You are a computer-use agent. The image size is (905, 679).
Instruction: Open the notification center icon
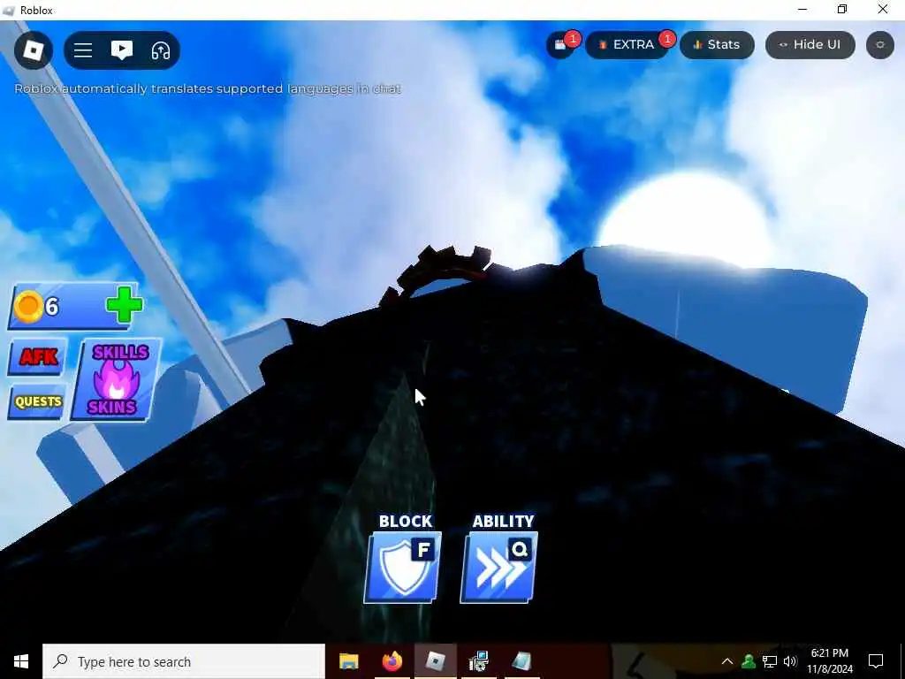pyautogui.click(x=876, y=661)
